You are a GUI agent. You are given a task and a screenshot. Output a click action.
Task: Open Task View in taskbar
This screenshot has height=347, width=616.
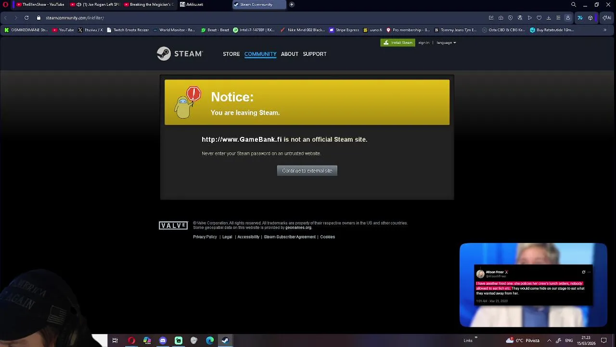[115, 341]
